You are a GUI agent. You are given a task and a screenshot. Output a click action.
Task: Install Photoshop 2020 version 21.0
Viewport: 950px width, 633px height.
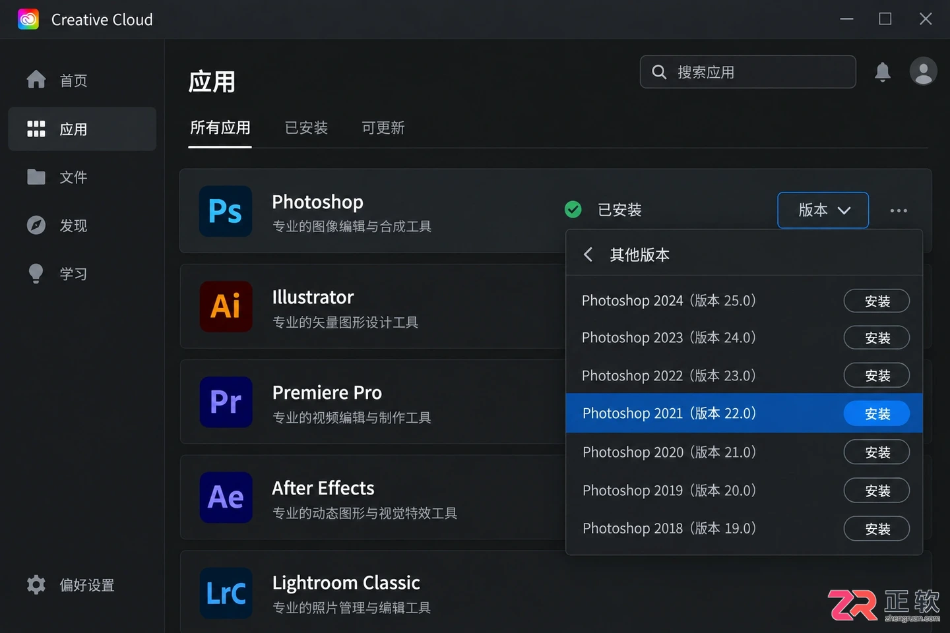[x=877, y=452]
